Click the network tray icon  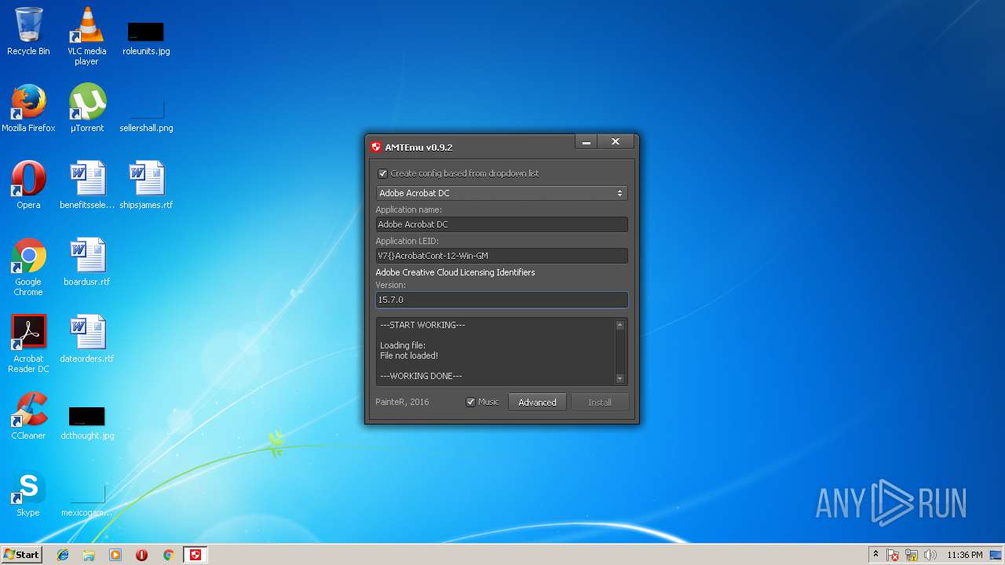coord(912,555)
